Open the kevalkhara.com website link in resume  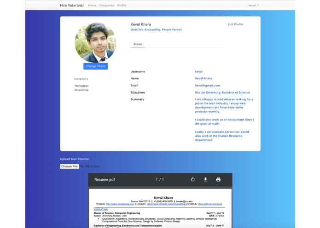(120, 204)
